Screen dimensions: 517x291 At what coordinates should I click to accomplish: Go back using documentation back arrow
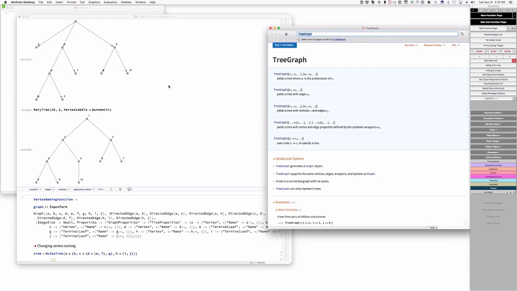pyautogui.click(x=272, y=34)
